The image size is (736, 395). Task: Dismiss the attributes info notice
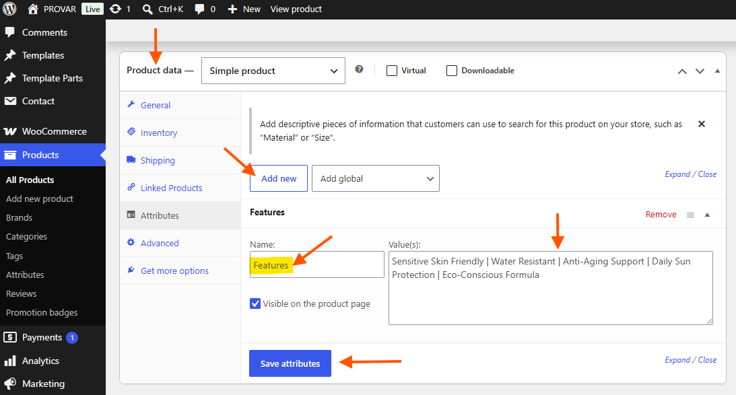(702, 124)
